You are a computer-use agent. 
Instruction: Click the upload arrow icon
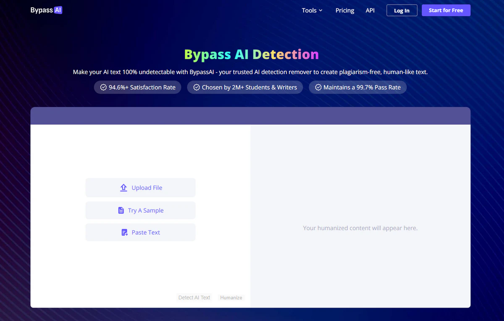(123, 188)
